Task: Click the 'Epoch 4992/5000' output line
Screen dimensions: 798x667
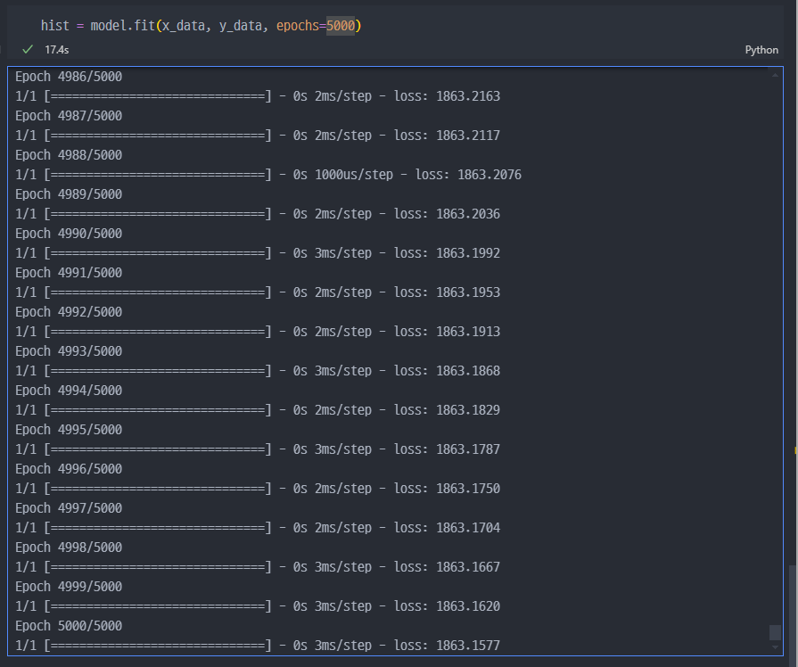Action: point(69,311)
